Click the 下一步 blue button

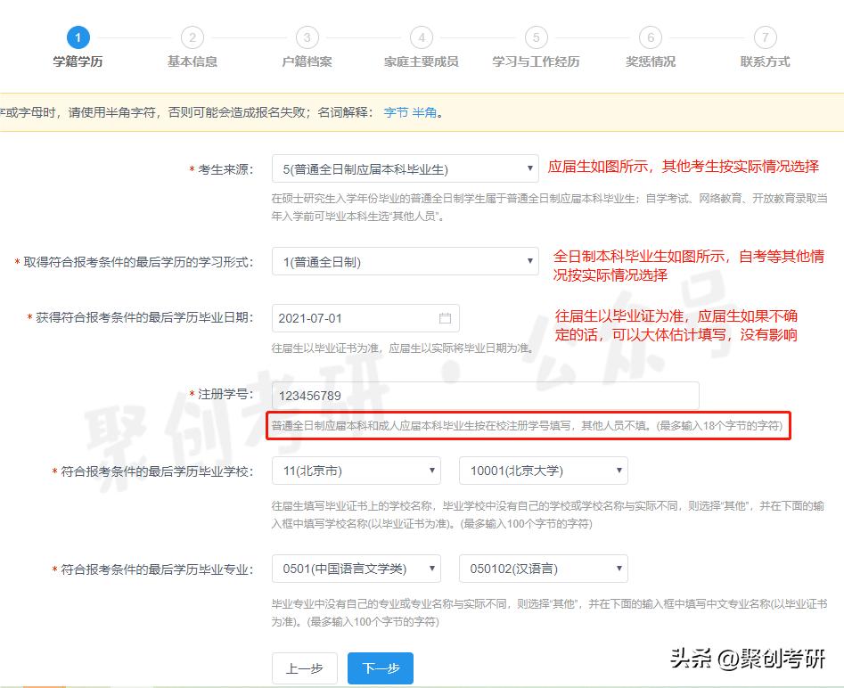380,668
